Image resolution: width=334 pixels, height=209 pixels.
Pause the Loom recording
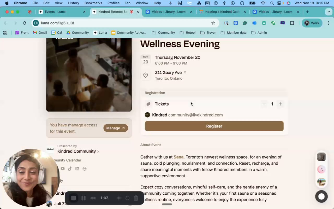(83, 198)
